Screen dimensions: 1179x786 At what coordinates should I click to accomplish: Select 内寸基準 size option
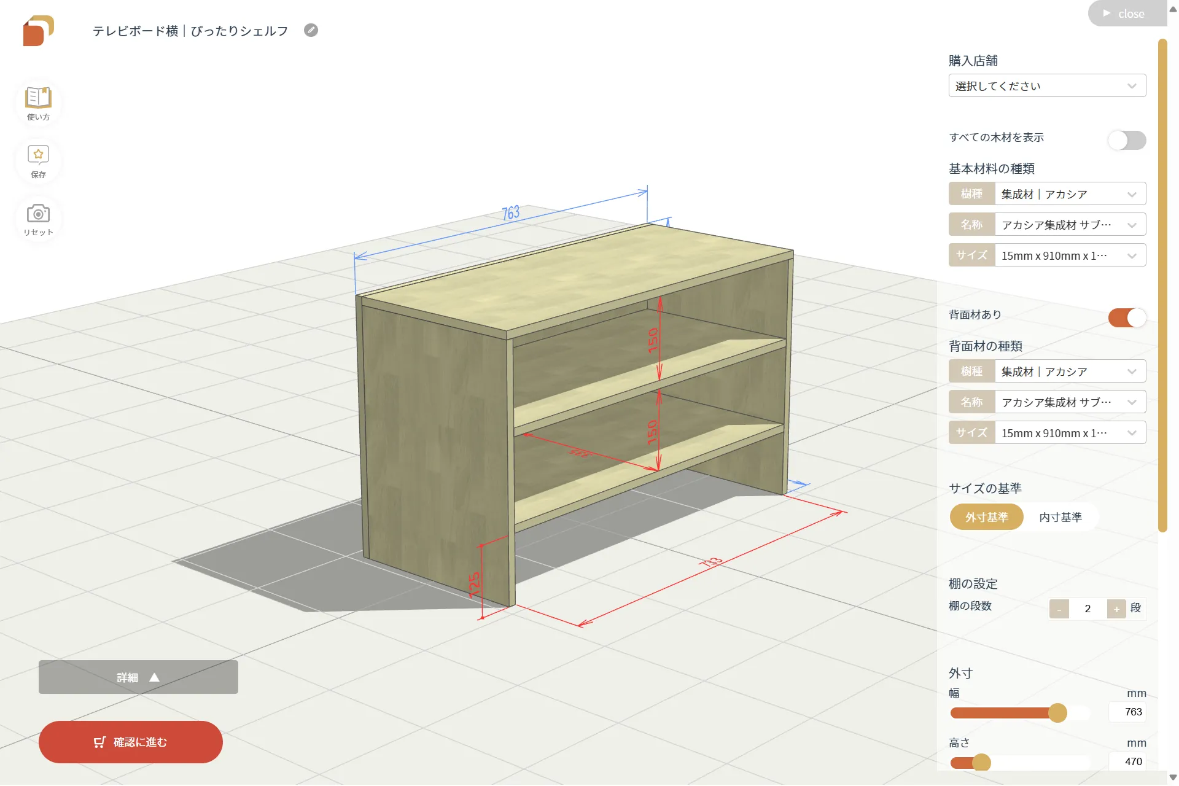(1060, 517)
